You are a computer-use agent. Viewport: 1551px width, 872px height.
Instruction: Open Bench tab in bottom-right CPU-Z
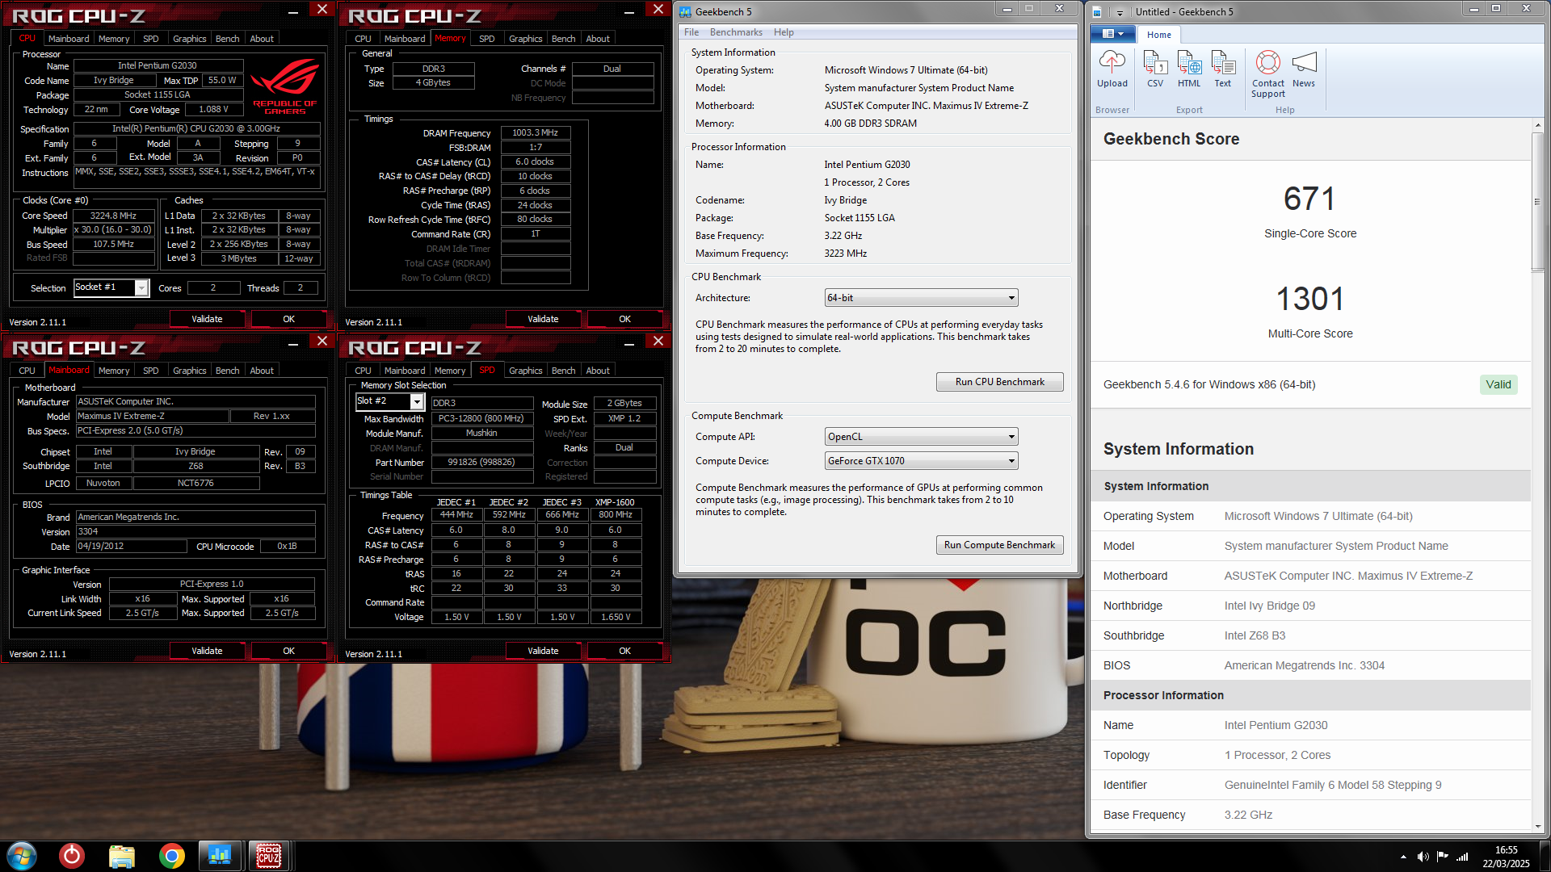564,371
